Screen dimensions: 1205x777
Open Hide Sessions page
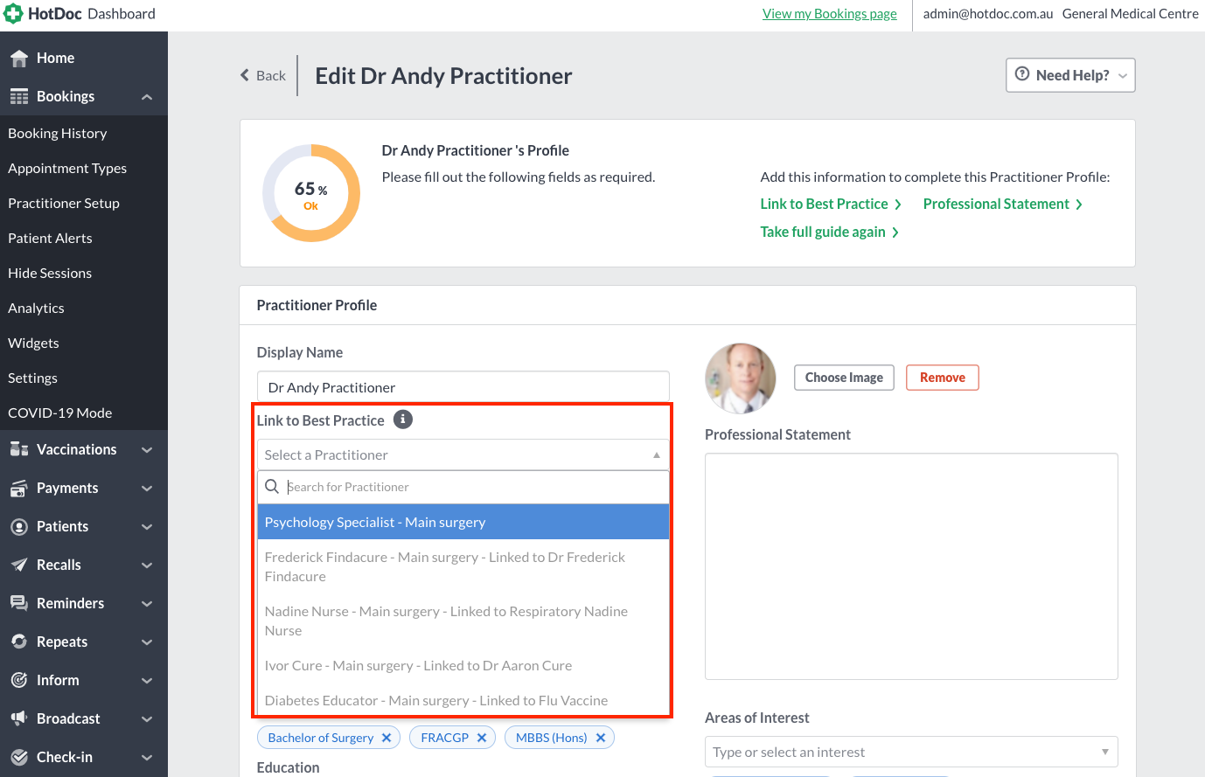pyautogui.click(x=50, y=273)
